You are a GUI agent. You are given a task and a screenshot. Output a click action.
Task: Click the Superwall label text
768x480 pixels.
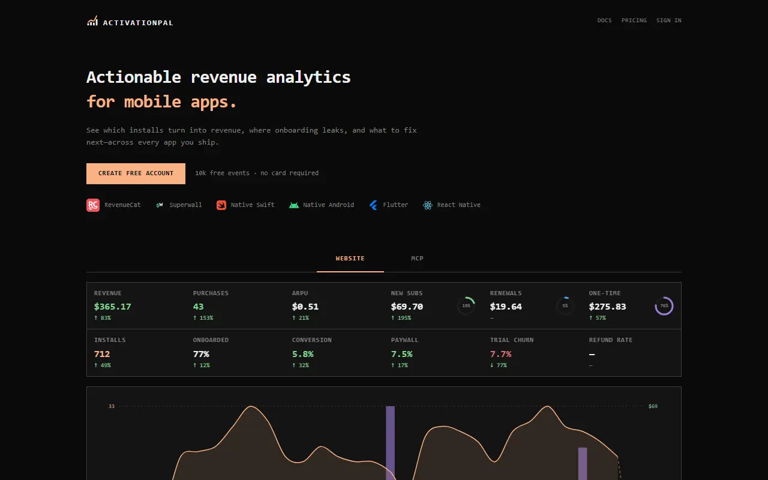click(185, 205)
